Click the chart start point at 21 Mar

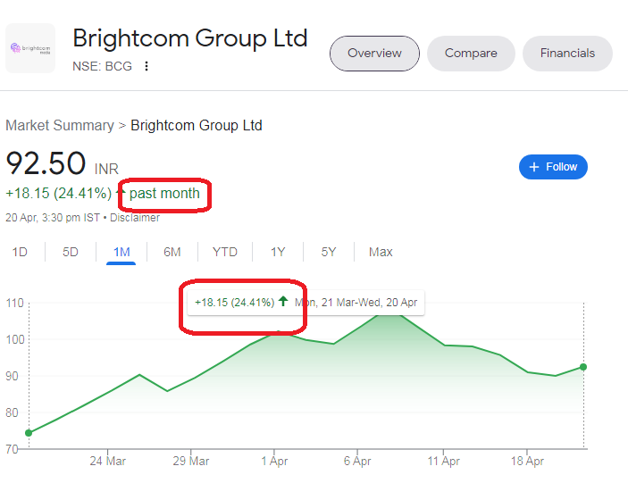point(29,433)
